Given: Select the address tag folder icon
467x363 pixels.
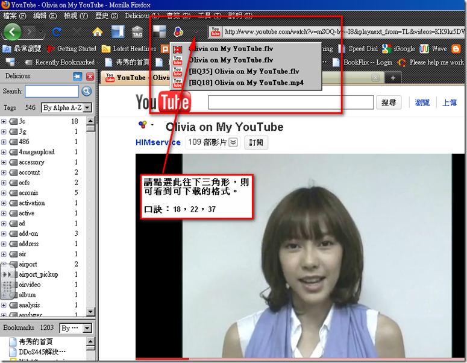Looking at the screenshot, I should tap(13, 244).
